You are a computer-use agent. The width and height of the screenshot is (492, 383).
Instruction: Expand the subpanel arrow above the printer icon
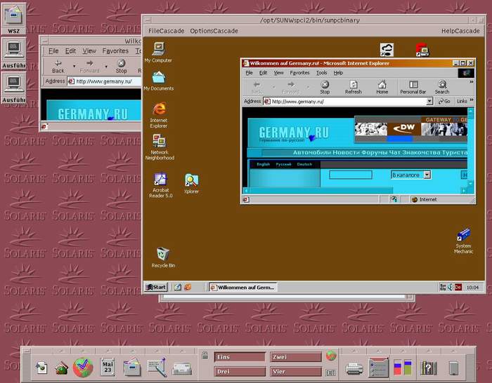(x=354, y=351)
